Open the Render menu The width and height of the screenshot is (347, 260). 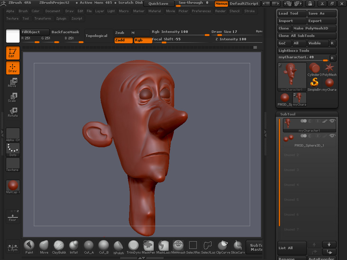(x=220, y=11)
